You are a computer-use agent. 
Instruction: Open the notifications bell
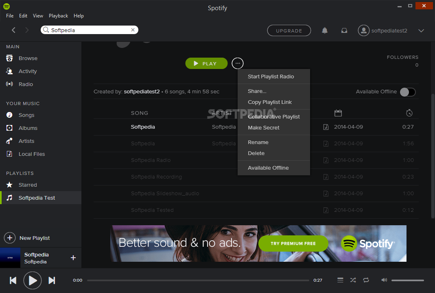point(325,30)
